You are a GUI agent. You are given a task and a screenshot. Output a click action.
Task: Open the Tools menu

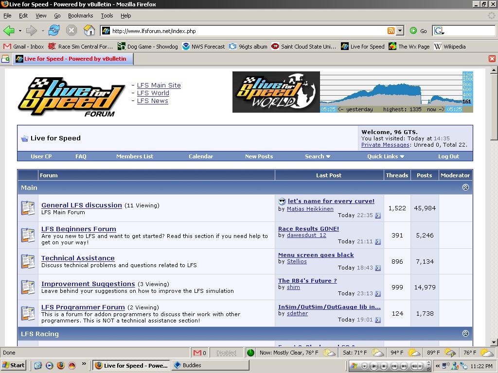coord(107,16)
